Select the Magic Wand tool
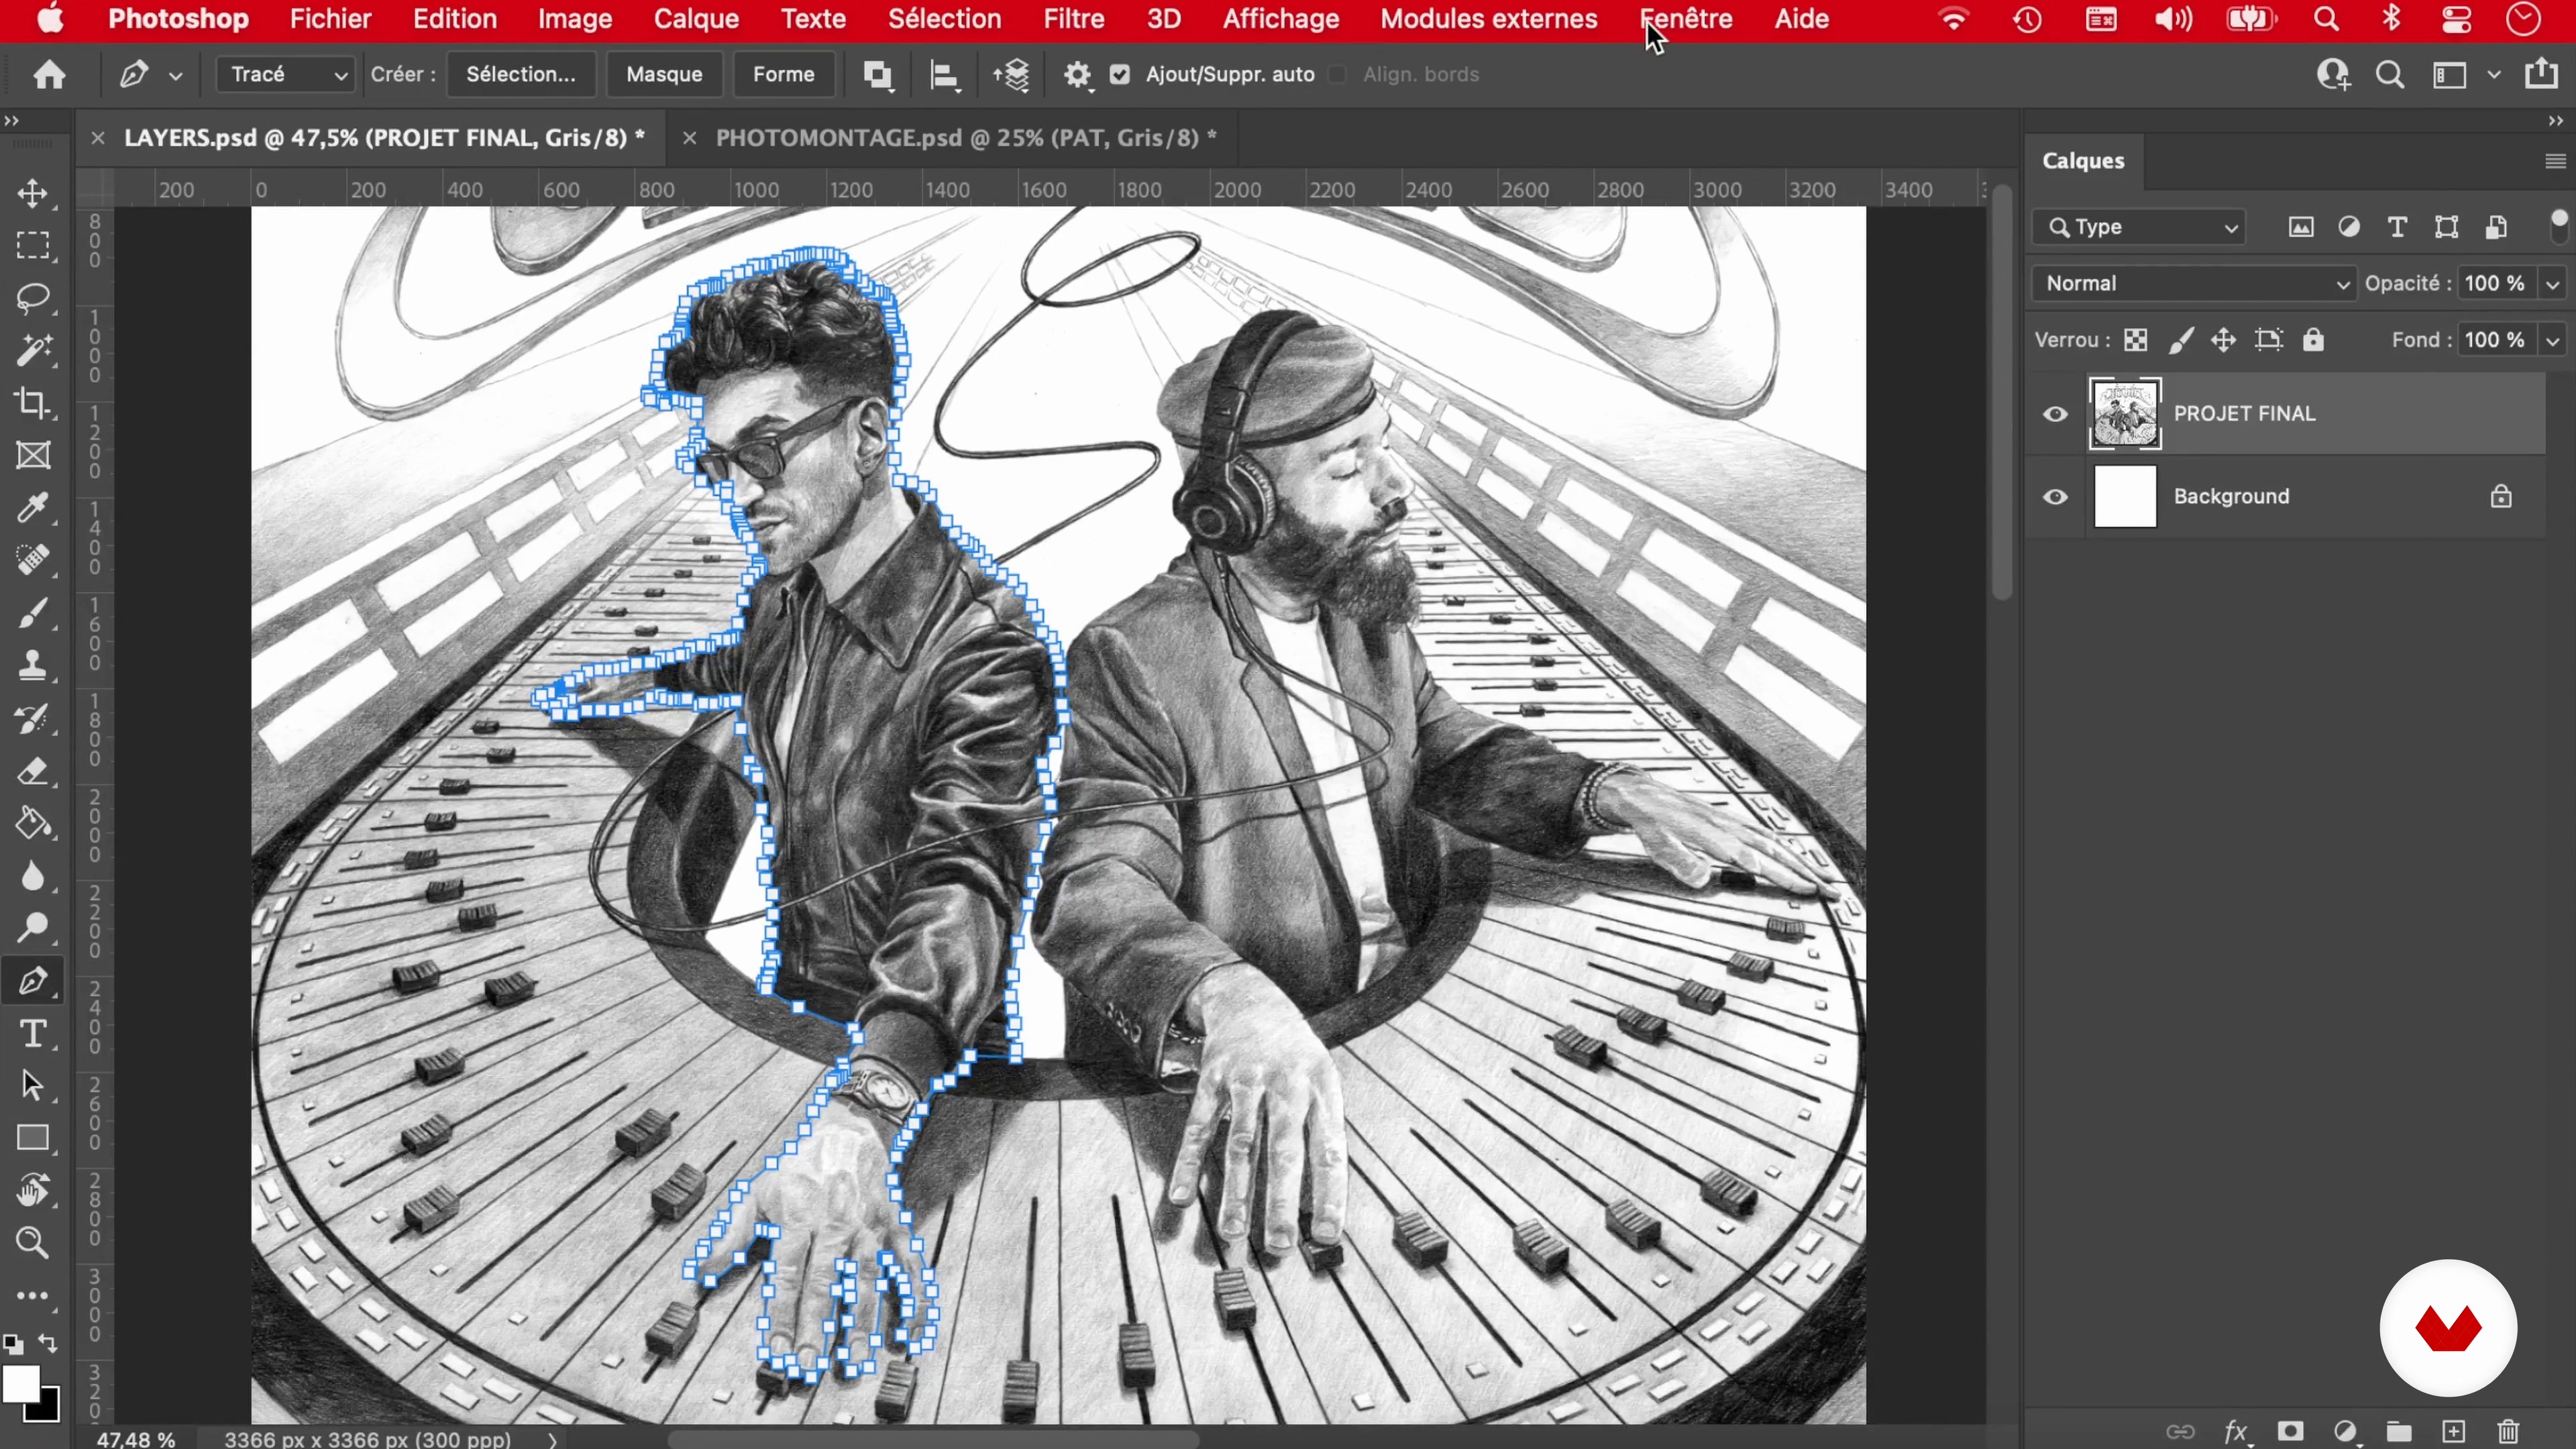This screenshot has width=2576, height=1449. point(33,351)
